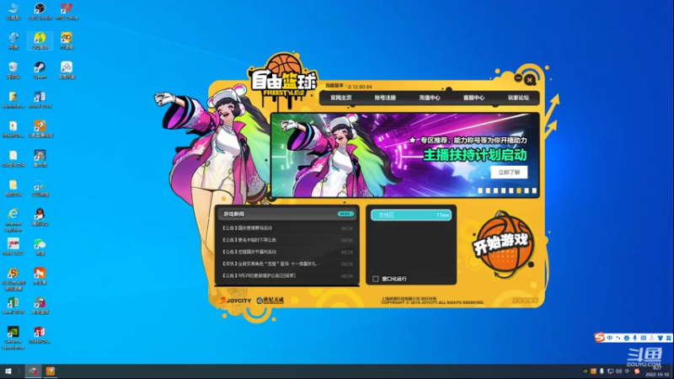Select the highlighted orange banner carousel dot
Viewport: 674px width, 379px height.
pyautogui.click(x=519, y=191)
